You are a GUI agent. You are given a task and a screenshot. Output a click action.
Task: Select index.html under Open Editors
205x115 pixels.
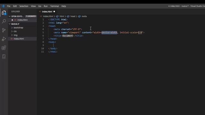click(x=22, y=20)
